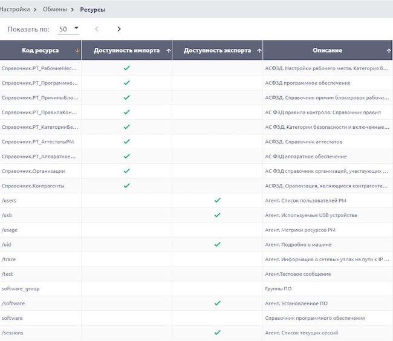Click sort arrow in Код ресурса header
The height and width of the screenshot is (341, 393).
point(77,51)
